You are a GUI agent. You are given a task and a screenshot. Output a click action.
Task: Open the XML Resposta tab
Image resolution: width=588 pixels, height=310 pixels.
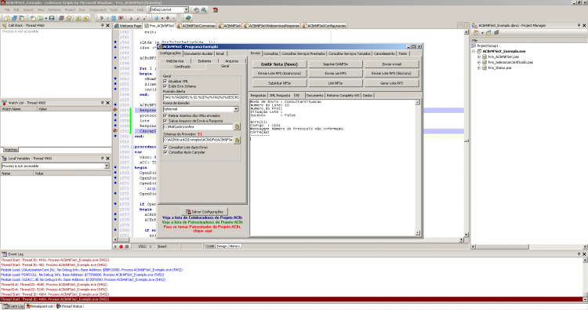pyautogui.click(x=280, y=95)
